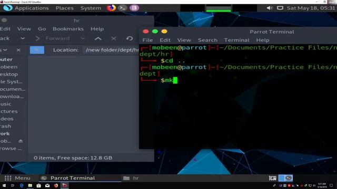
Task: Select Trash in the sidebar
Action: pos(6,126)
